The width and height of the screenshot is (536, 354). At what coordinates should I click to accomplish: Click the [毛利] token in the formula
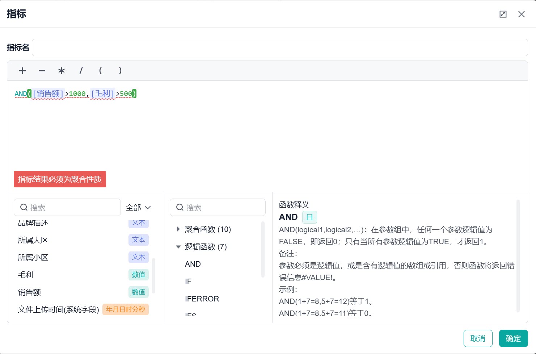(x=103, y=93)
